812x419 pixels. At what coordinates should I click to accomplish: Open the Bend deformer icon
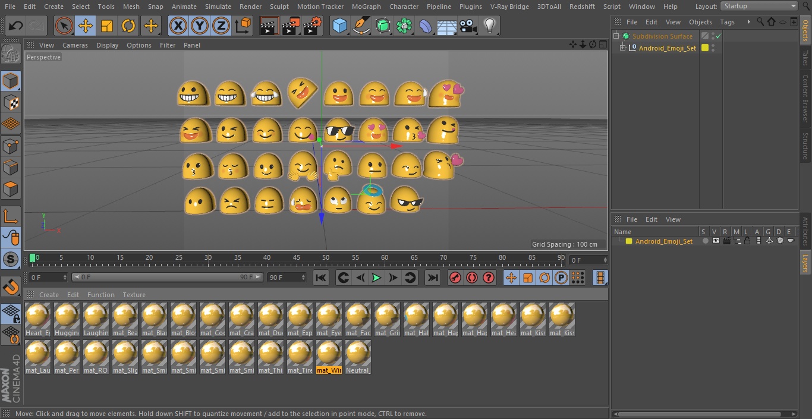point(426,26)
